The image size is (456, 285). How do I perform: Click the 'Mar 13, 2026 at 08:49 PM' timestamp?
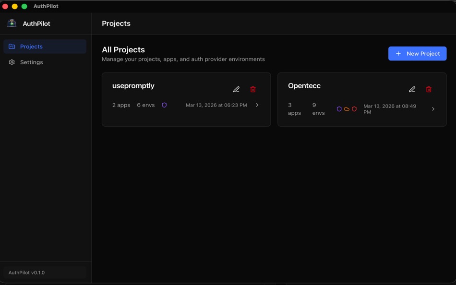[x=390, y=109]
